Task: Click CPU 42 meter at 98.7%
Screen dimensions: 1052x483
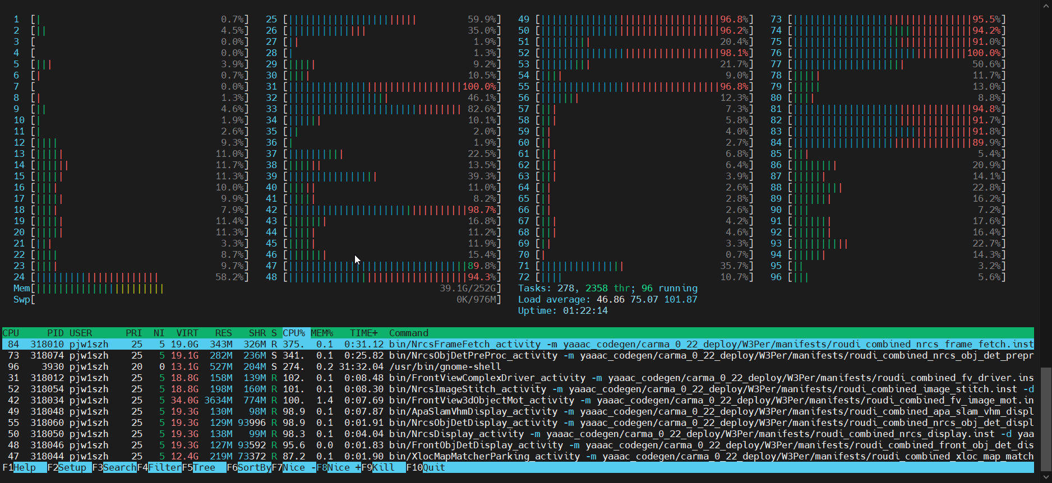Action: tap(384, 210)
